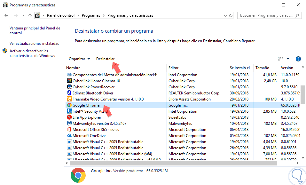The image size is (306, 185).
Task: Open Ver actualizaciones instaladas link
Action: tap(34, 43)
